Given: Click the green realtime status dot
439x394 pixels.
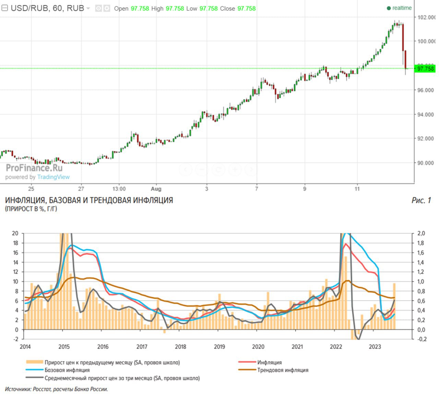Looking at the screenshot, I should (389, 8).
